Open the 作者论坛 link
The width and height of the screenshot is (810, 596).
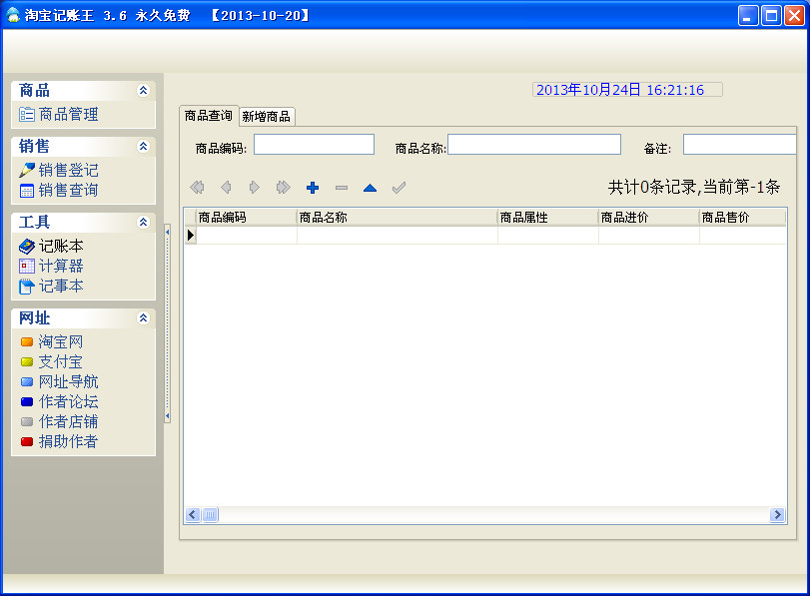pos(68,401)
